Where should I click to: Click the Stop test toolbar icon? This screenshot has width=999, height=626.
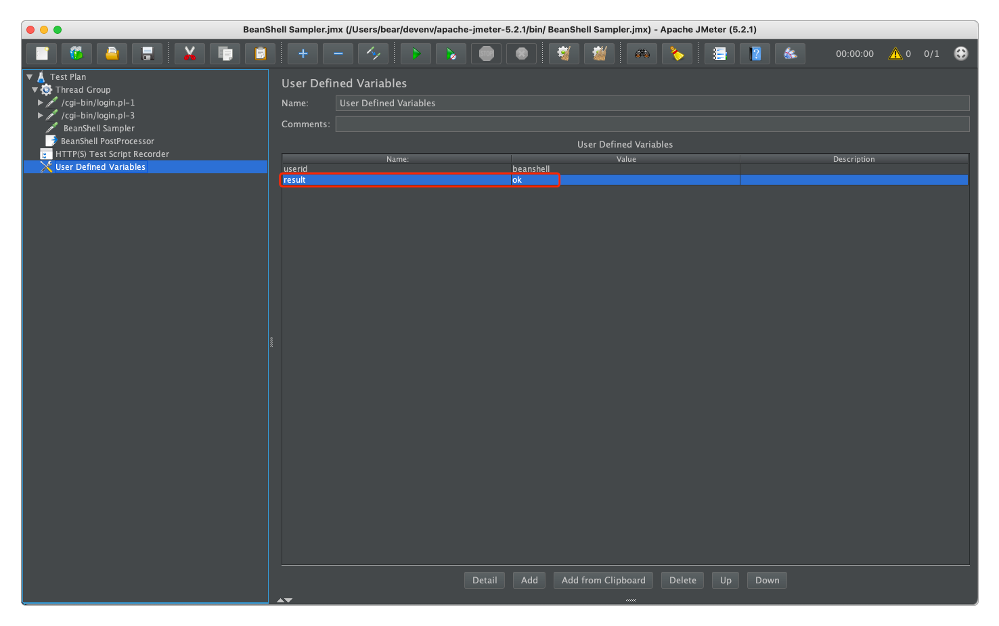[486, 53]
